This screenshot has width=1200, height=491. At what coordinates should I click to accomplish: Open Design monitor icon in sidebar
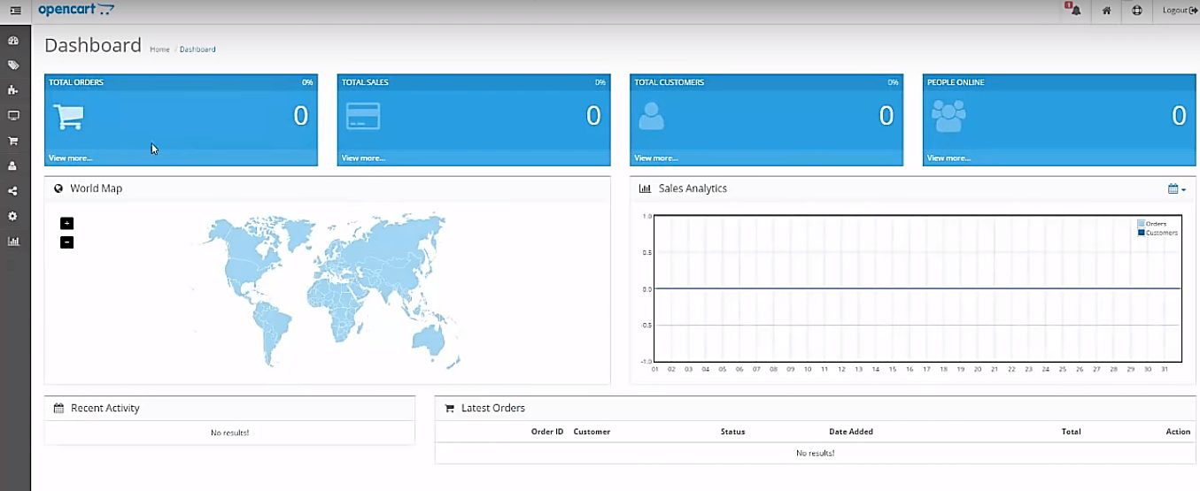(x=13, y=116)
